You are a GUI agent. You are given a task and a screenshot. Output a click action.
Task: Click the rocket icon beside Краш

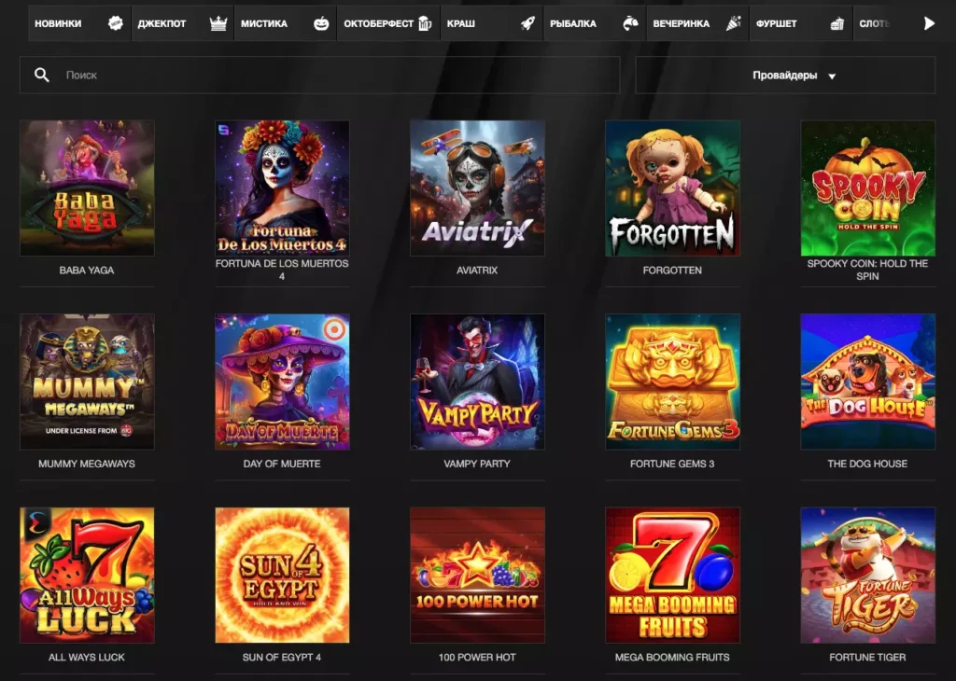pyautogui.click(x=527, y=23)
